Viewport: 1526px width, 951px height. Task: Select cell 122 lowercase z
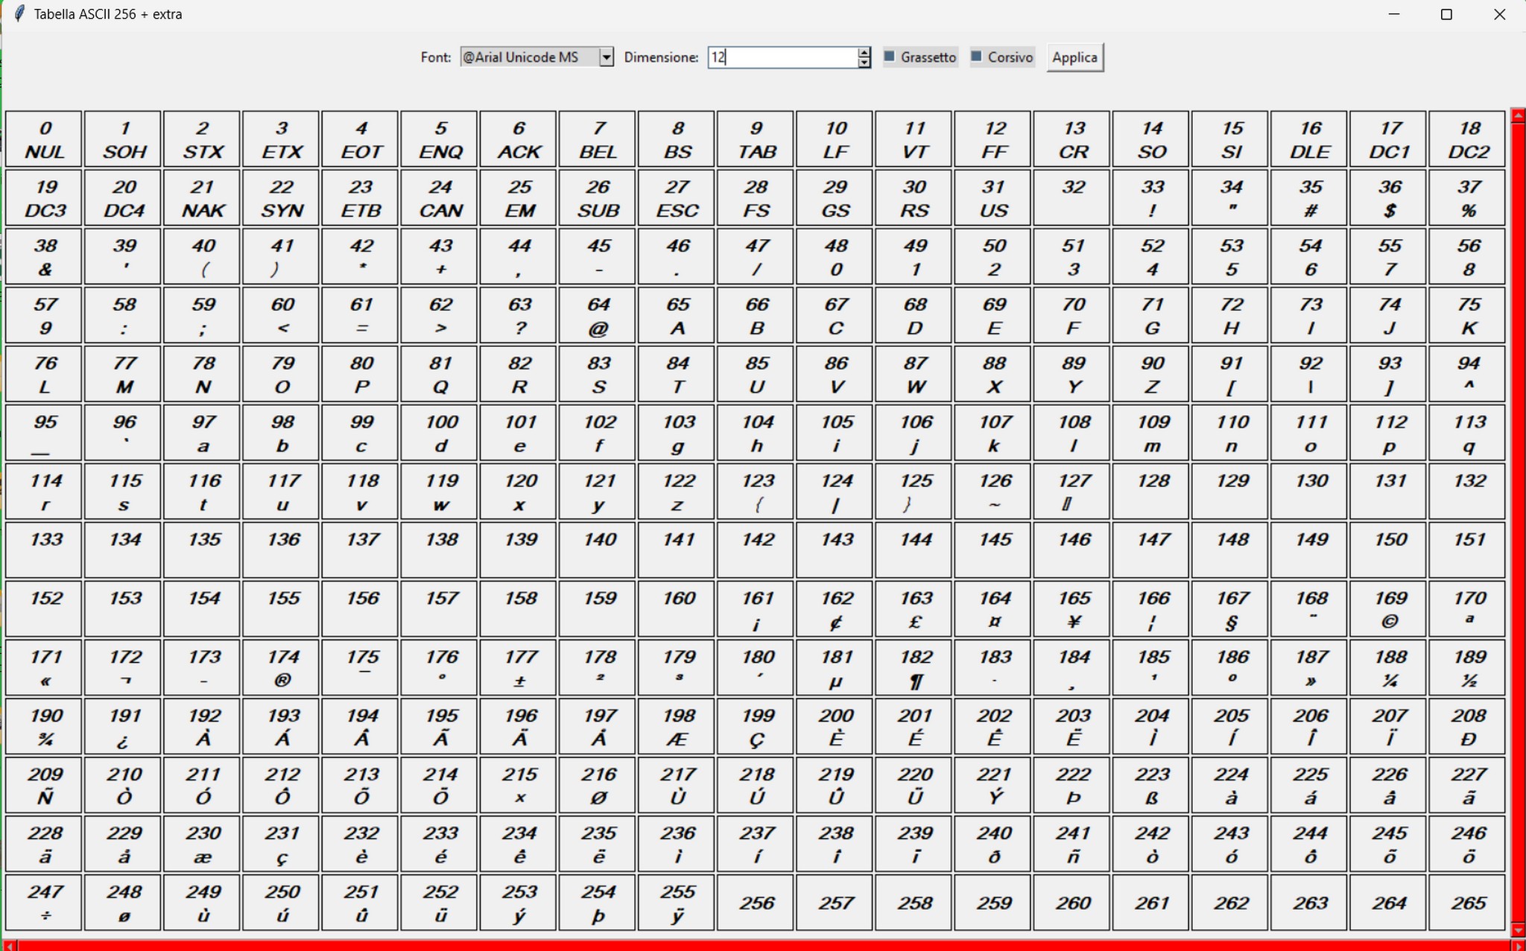pos(677,492)
